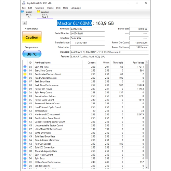Open the Help menu
Screen dimensions: 171x171
(x=65, y=8)
